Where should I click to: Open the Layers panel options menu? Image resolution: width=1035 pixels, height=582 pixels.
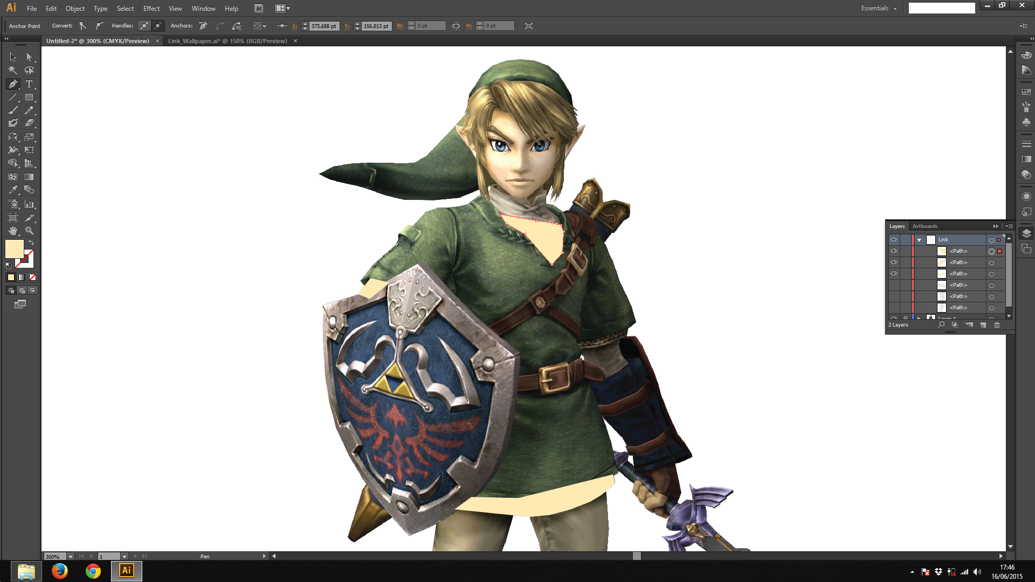[x=1009, y=226]
